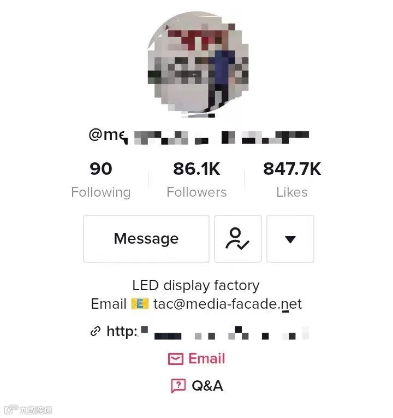Viewport: 393px width, 418px height.
Task: Toggle the following person-check icon button
Action: pyautogui.click(x=238, y=239)
